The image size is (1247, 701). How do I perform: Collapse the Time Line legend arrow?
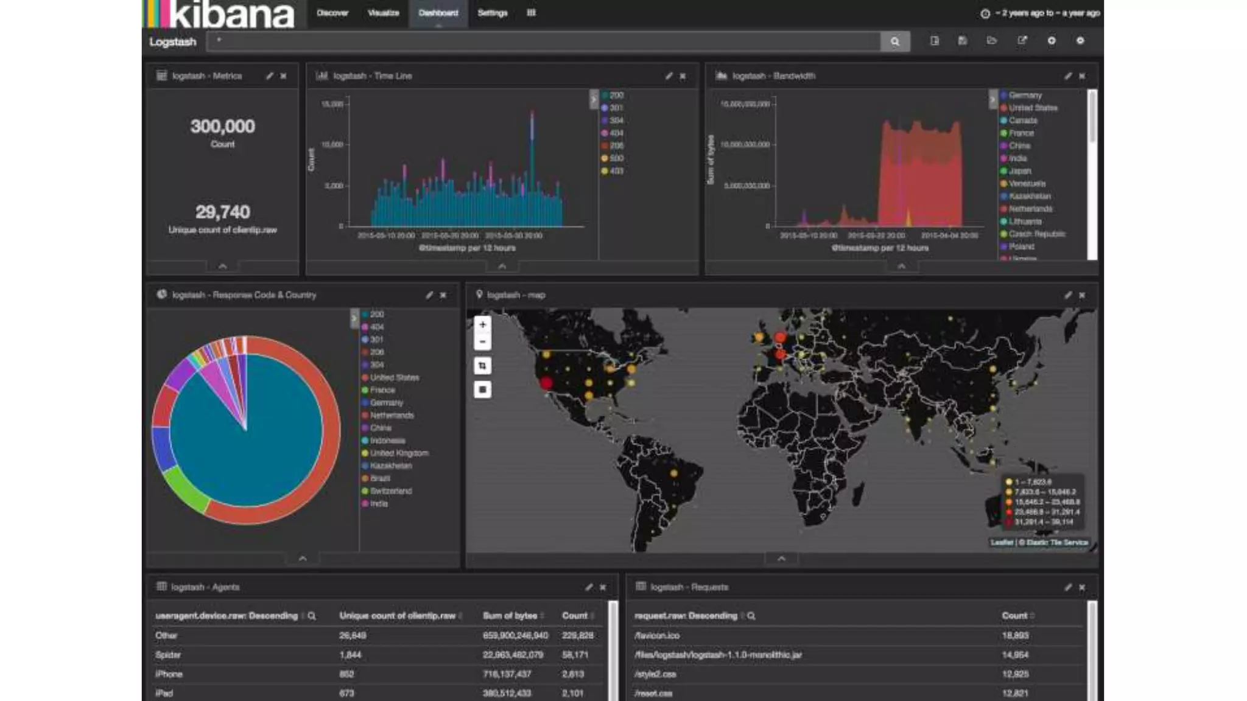[x=594, y=99]
